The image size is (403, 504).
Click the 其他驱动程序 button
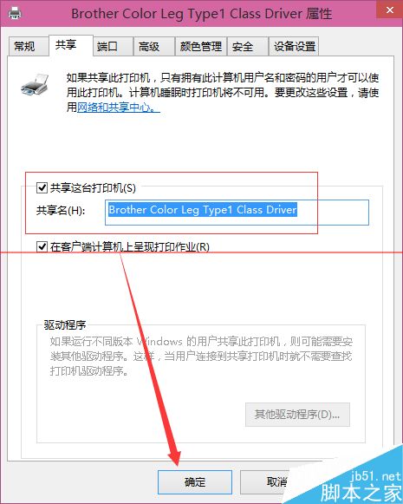click(297, 415)
